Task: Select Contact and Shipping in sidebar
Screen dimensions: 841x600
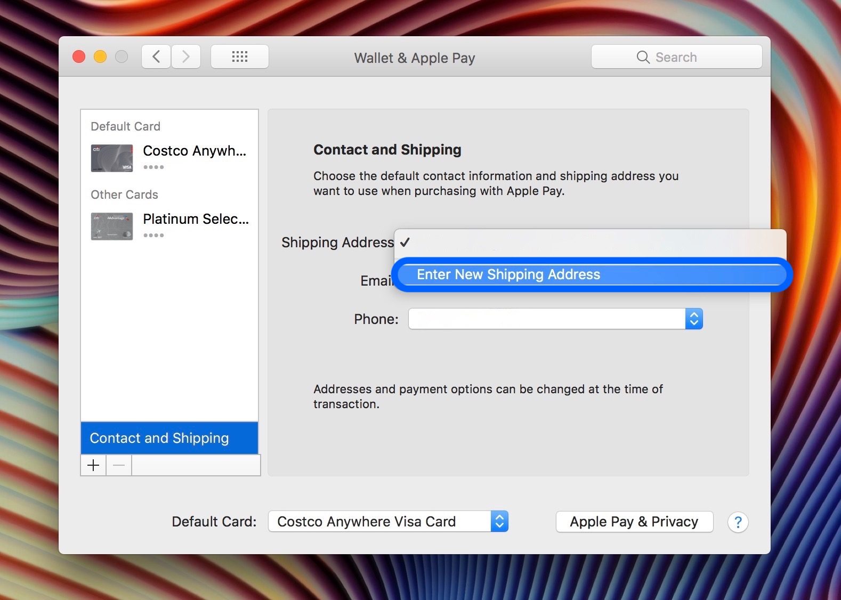Action: click(169, 438)
